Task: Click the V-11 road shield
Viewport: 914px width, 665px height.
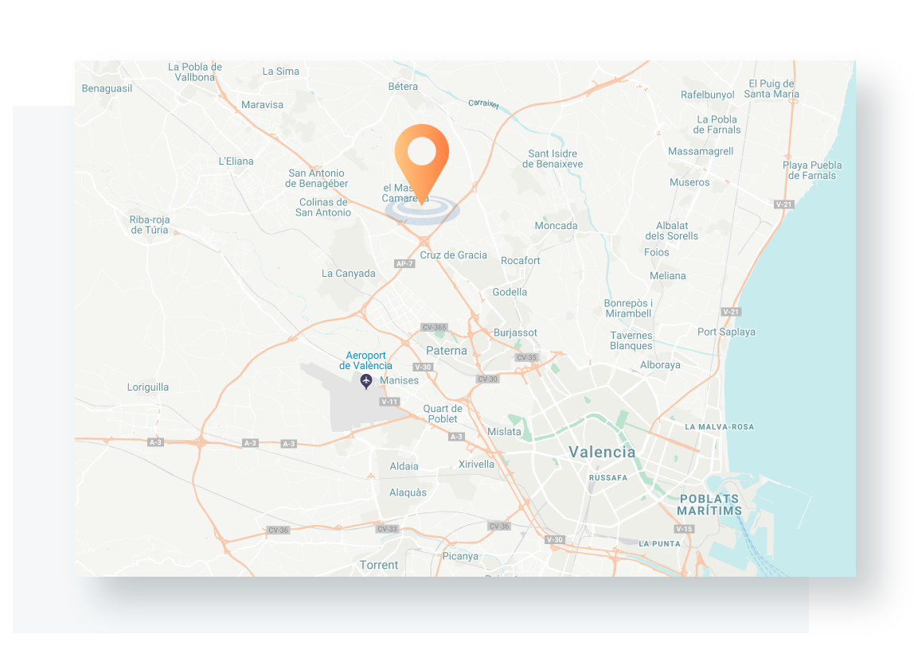Action: tap(389, 401)
